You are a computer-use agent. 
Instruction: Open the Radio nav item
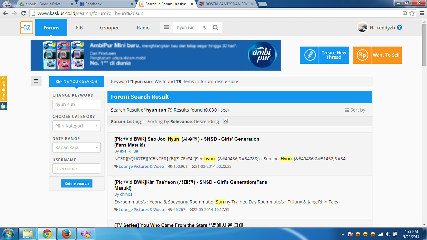click(x=143, y=28)
